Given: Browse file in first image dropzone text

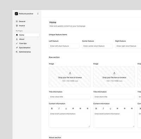Looking at the screenshot, I should (70, 77).
